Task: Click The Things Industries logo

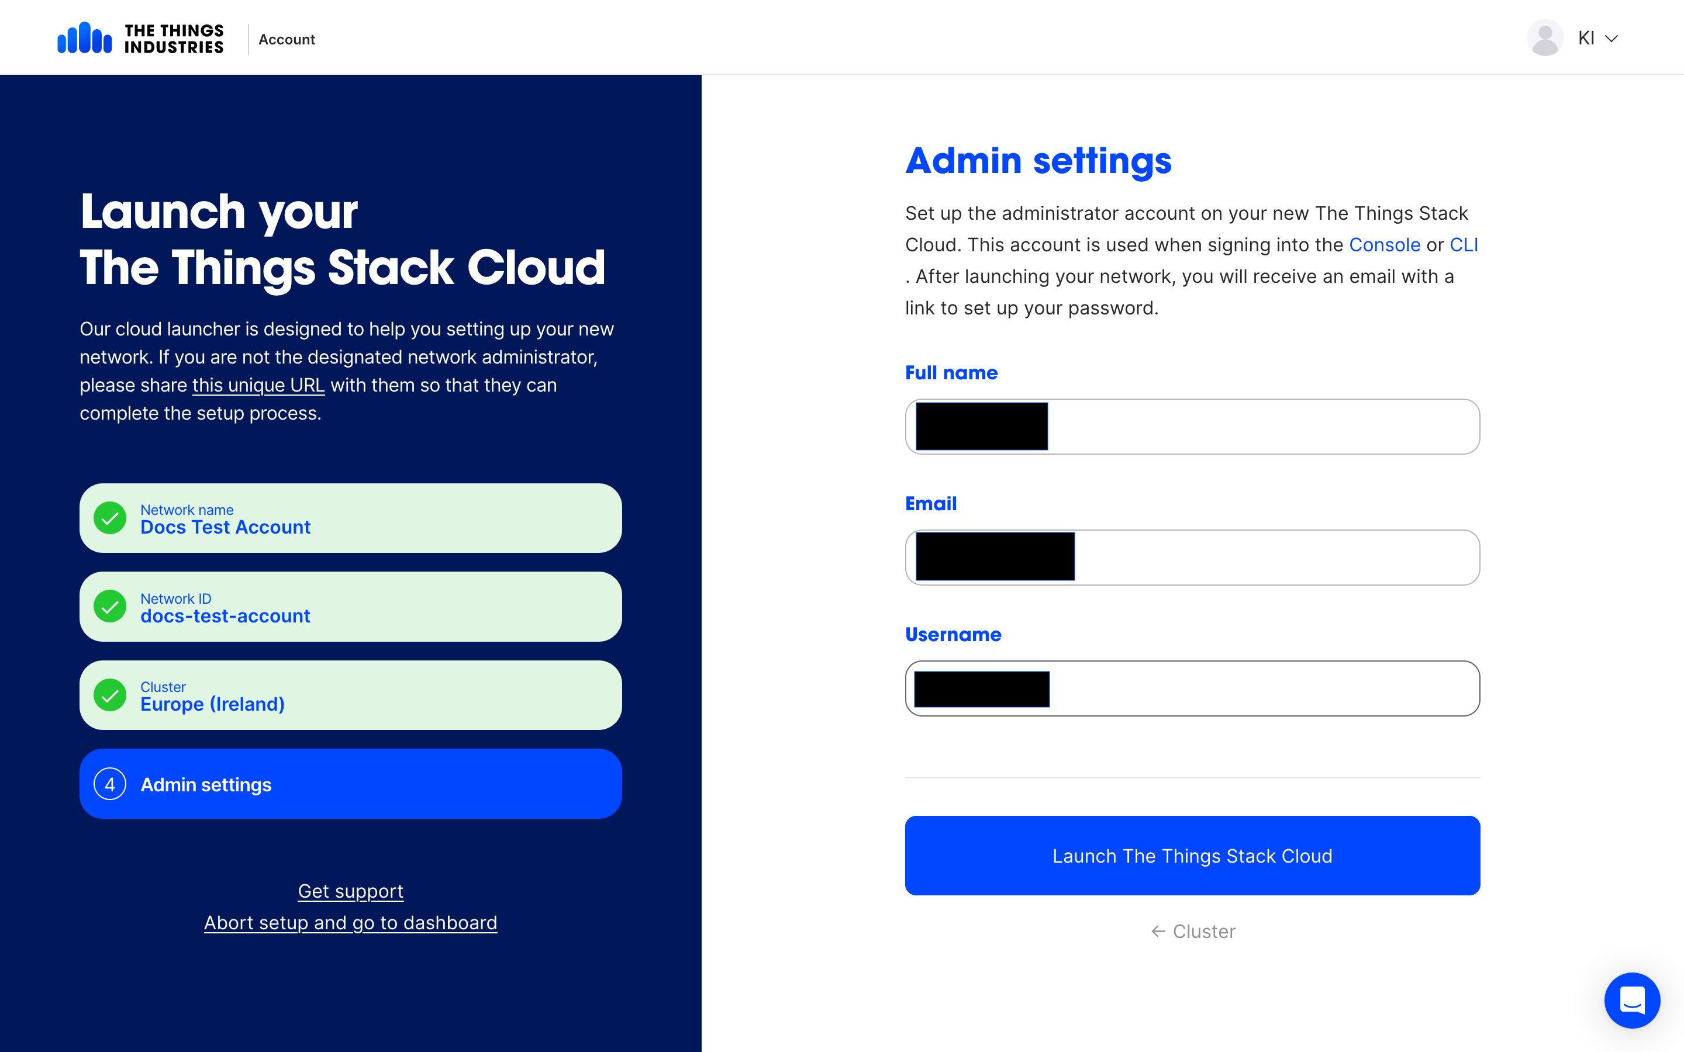Action: 140,38
